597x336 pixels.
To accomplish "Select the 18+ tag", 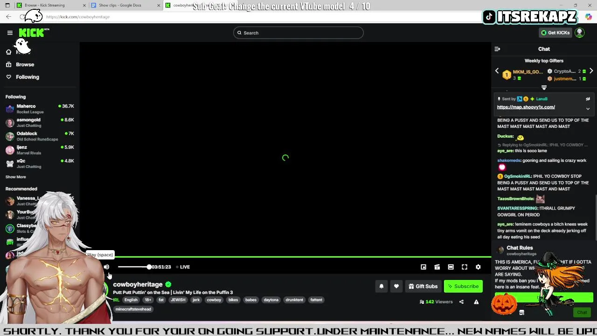I will [x=148, y=300].
